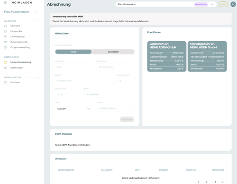Viewport: 237px width, 184px height.
Task: Click the Ladevorgänge icon in sidebar
Action: [x=5, y=36]
